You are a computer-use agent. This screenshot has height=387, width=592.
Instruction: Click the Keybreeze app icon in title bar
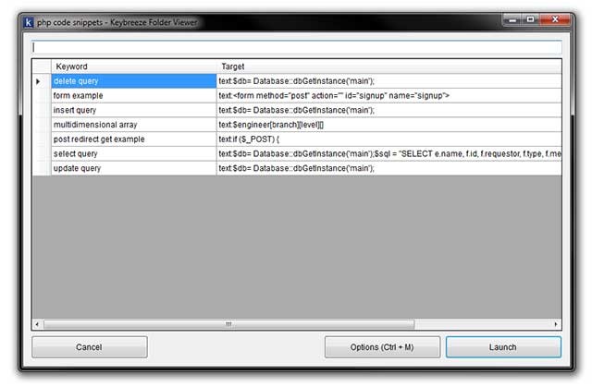click(x=28, y=19)
